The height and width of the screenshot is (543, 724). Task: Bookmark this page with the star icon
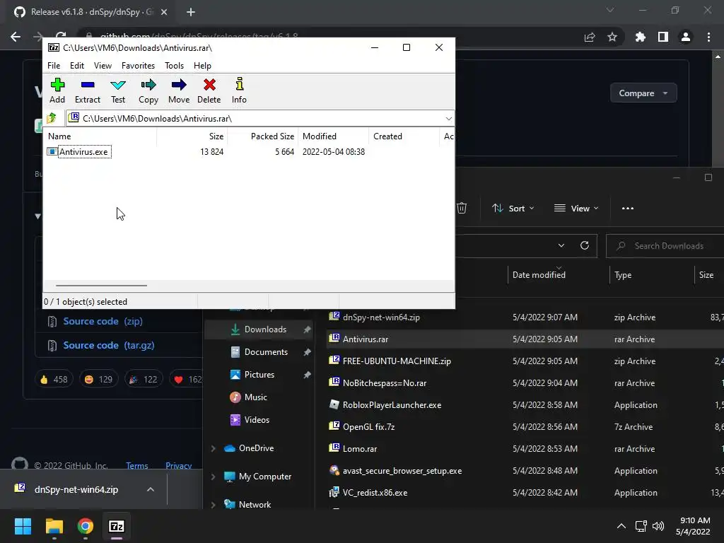click(612, 37)
